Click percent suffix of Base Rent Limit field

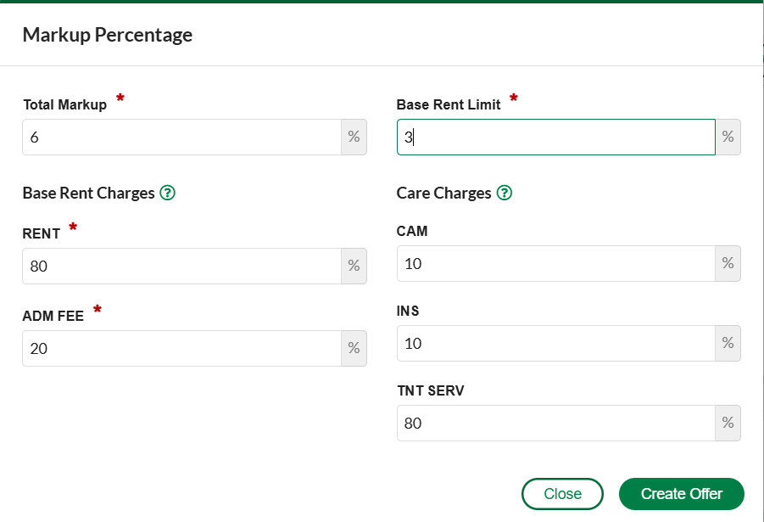[x=728, y=138]
